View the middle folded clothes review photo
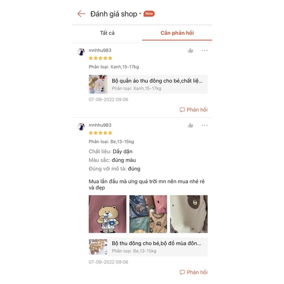Viewport: 284px width, 284px height. click(148, 214)
